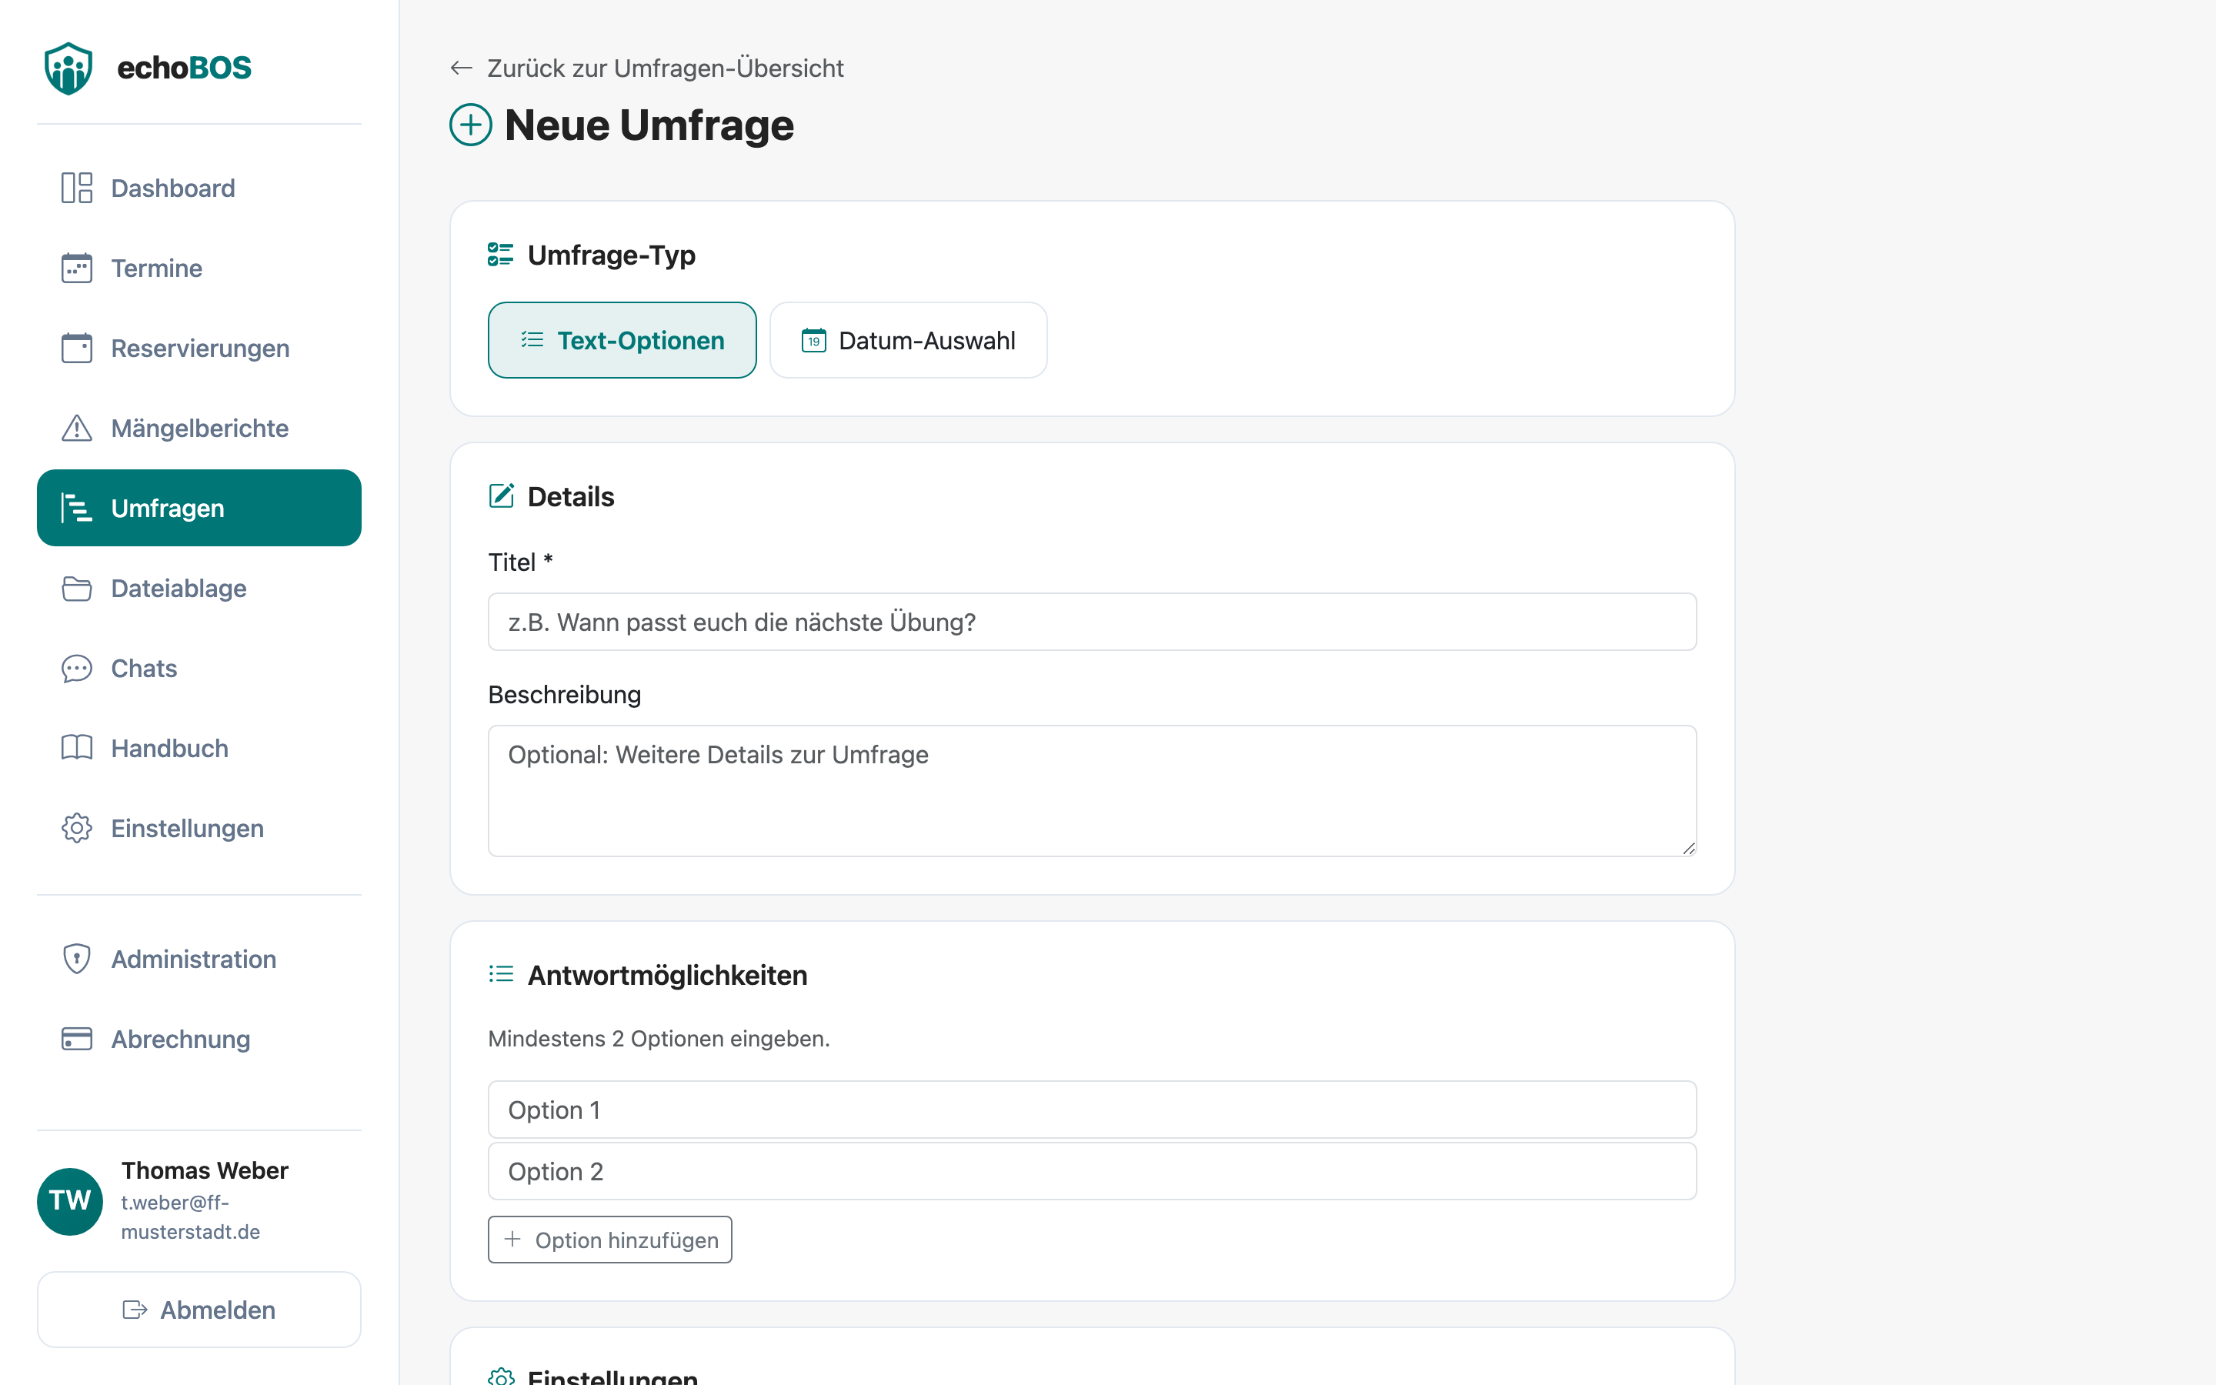Open the Reservierungen menu item
Viewport: 2216px width, 1385px height.
199,348
